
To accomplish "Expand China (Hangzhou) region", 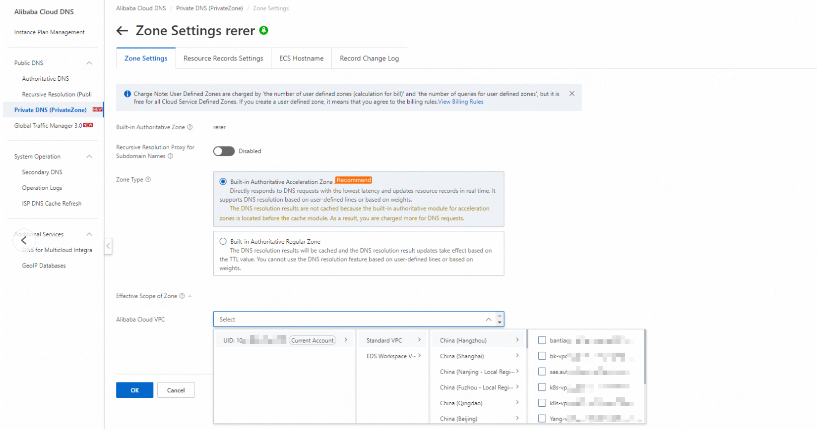I will pyautogui.click(x=479, y=340).
